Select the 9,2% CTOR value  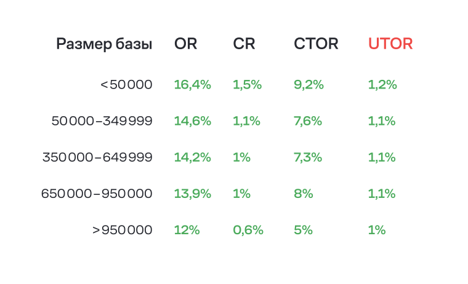coord(309,85)
